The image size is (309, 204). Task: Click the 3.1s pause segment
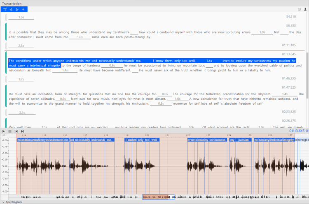click(x=22, y=112)
